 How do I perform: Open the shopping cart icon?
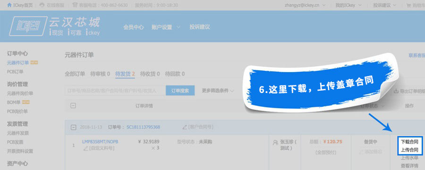(408, 5)
